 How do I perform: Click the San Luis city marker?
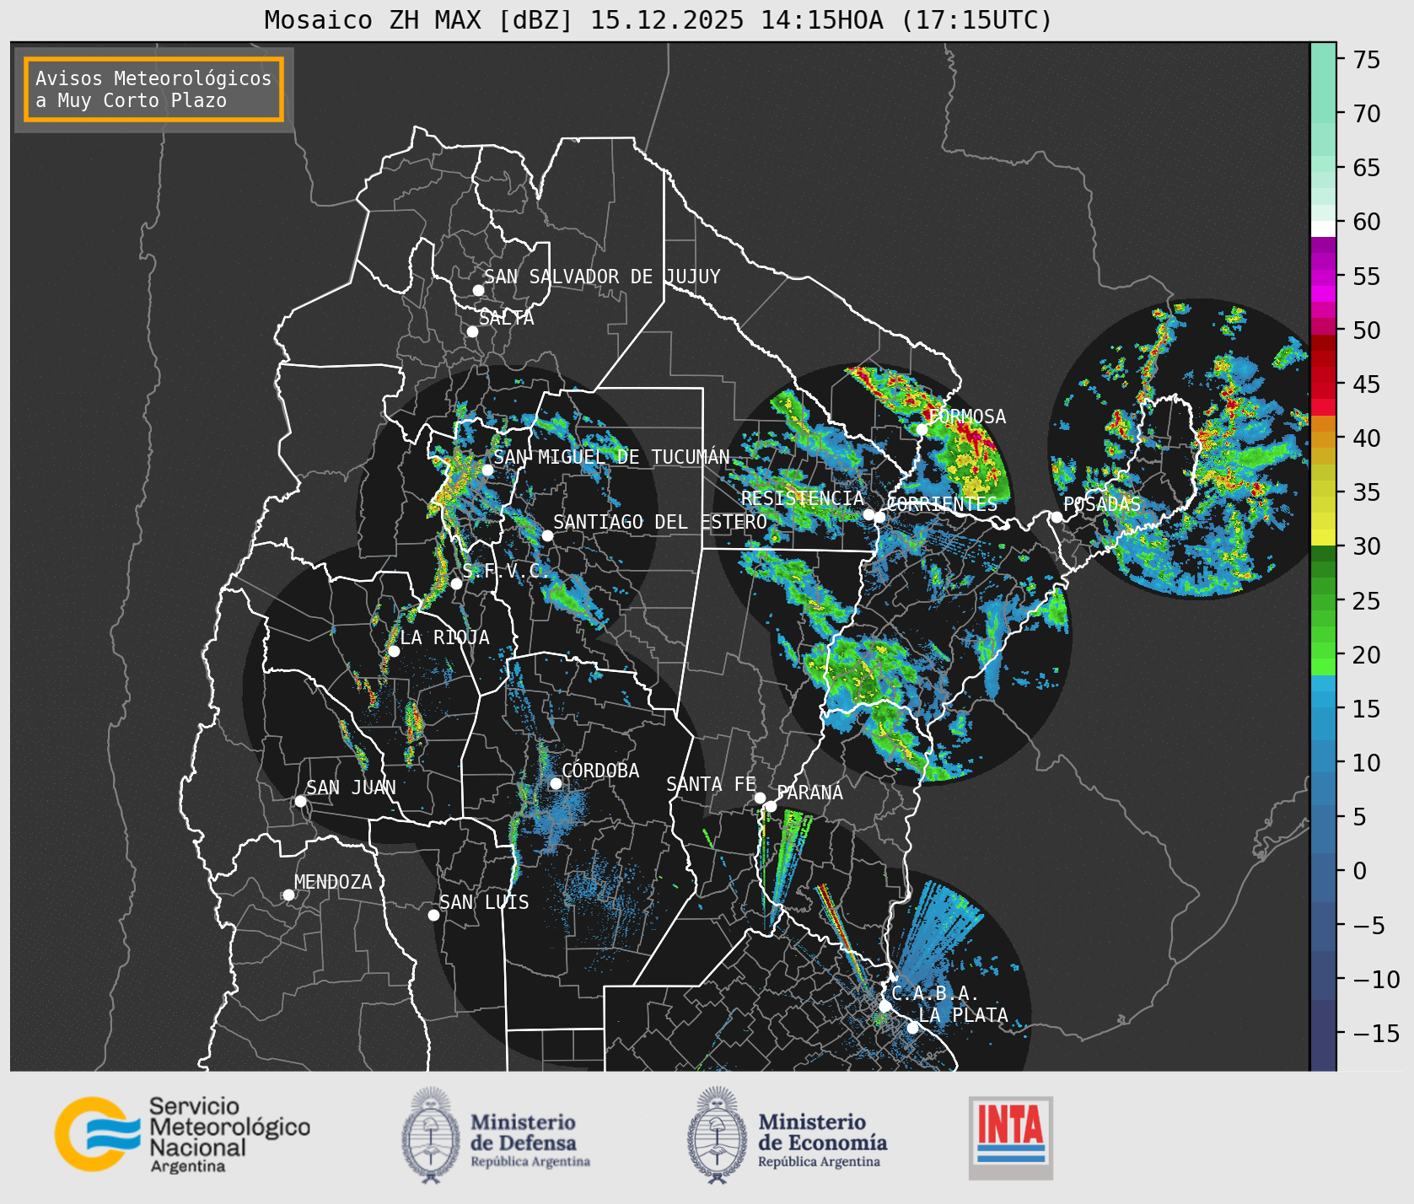pyautogui.click(x=433, y=915)
